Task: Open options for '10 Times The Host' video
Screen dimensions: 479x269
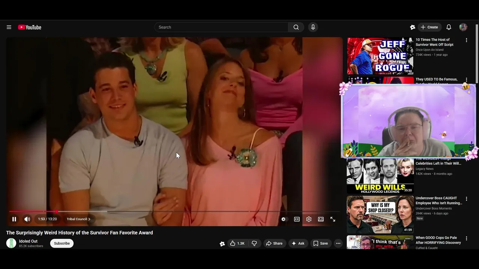Action: 466,40
